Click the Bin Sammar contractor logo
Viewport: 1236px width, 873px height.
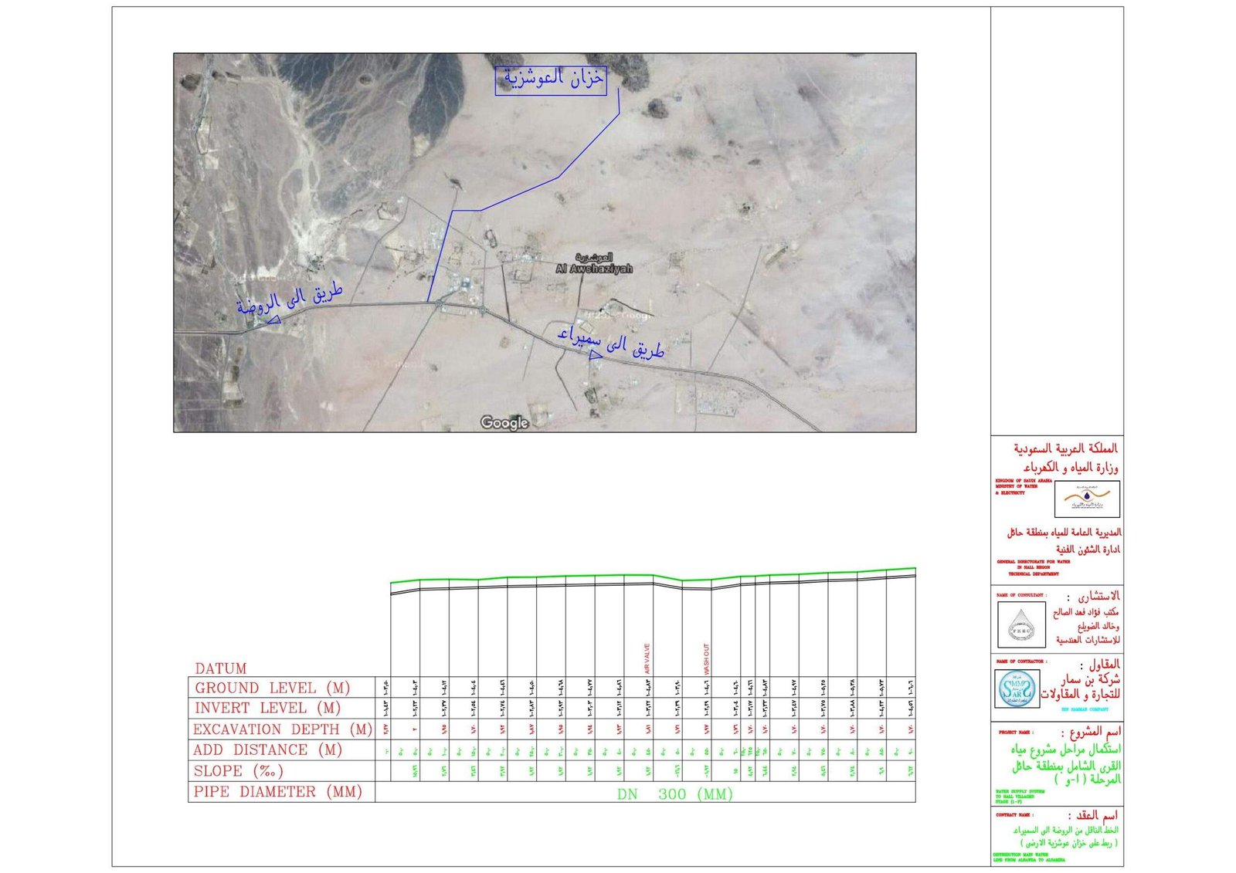[x=1016, y=689]
